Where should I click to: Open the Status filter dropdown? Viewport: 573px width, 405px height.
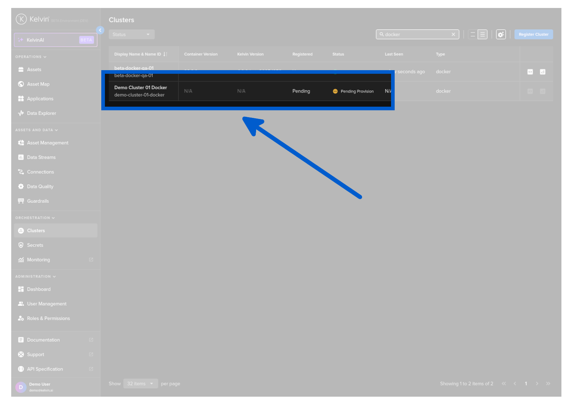pyautogui.click(x=131, y=34)
